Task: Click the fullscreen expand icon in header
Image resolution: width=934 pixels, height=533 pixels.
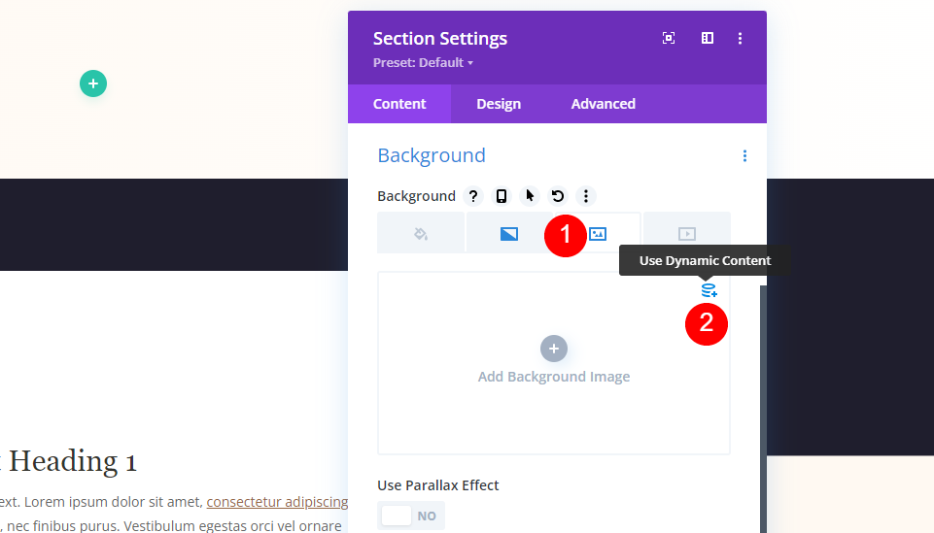Action: click(669, 38)
